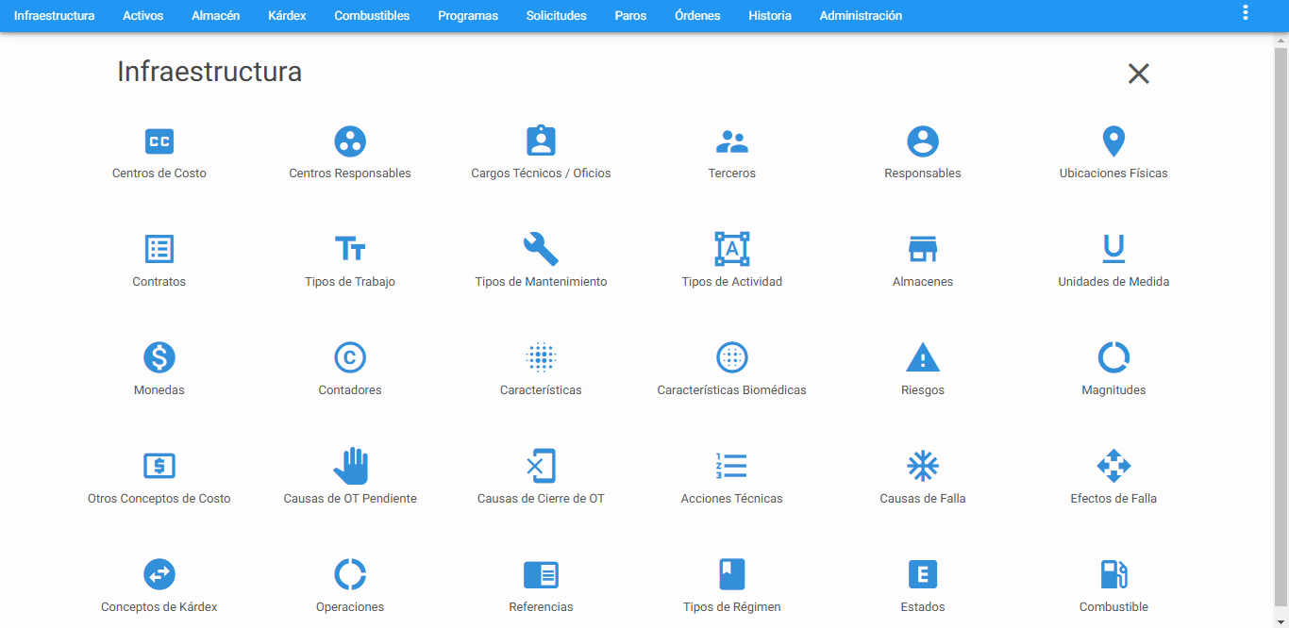Go to the Almacén menu
This screenshot has width=1289, height=628.
pyautogui.click(x=215, y=16)
